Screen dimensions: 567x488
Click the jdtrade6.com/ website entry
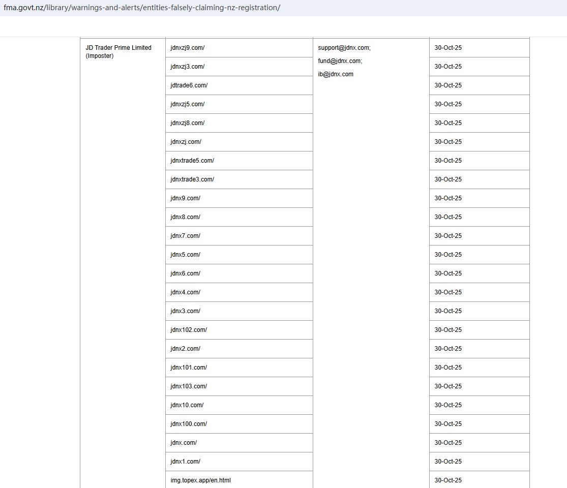(189, 85)
